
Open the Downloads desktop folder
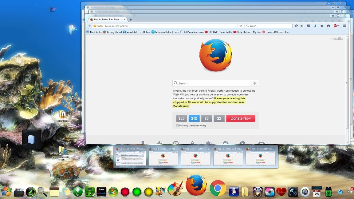63,153
